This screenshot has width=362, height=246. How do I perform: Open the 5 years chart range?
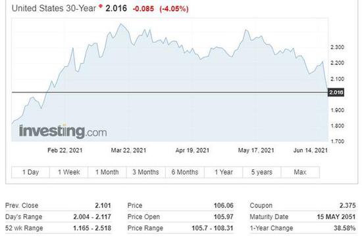(x=262, y=172)
